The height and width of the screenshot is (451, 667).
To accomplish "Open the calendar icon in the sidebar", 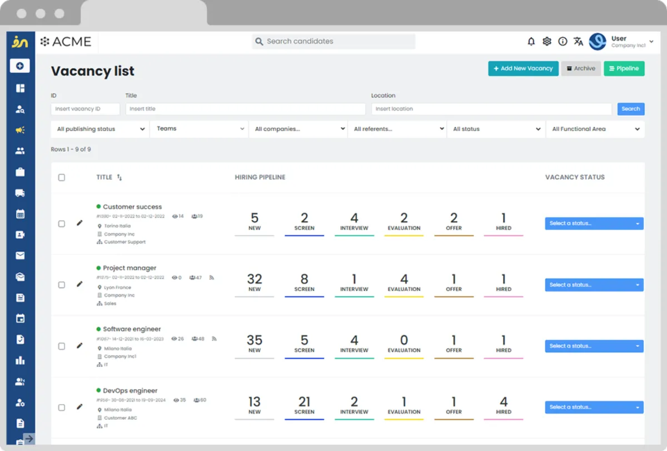I will pyautogui.click(x=20, y=213).
